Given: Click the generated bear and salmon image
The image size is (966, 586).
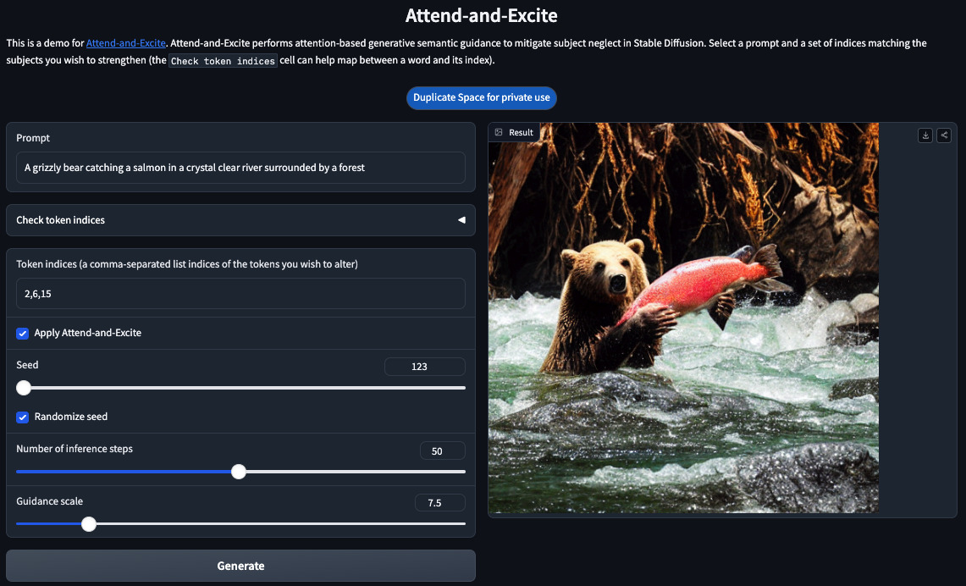Looking at the screenshot, I should 683,318.
